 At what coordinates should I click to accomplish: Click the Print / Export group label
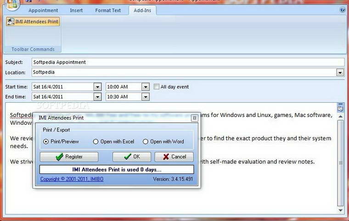coord(56,130)
